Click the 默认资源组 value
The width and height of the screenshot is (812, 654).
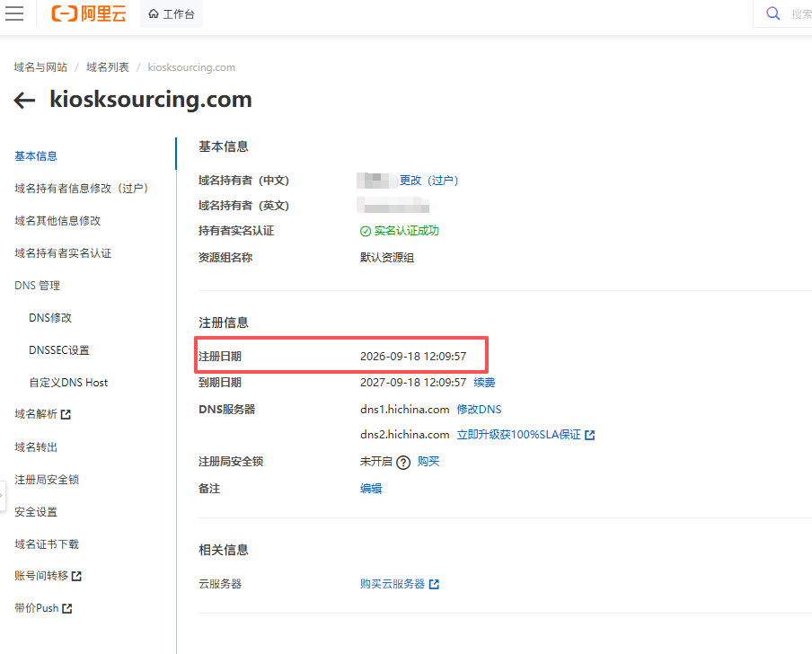pyautogui.click(x=387, y=257)
